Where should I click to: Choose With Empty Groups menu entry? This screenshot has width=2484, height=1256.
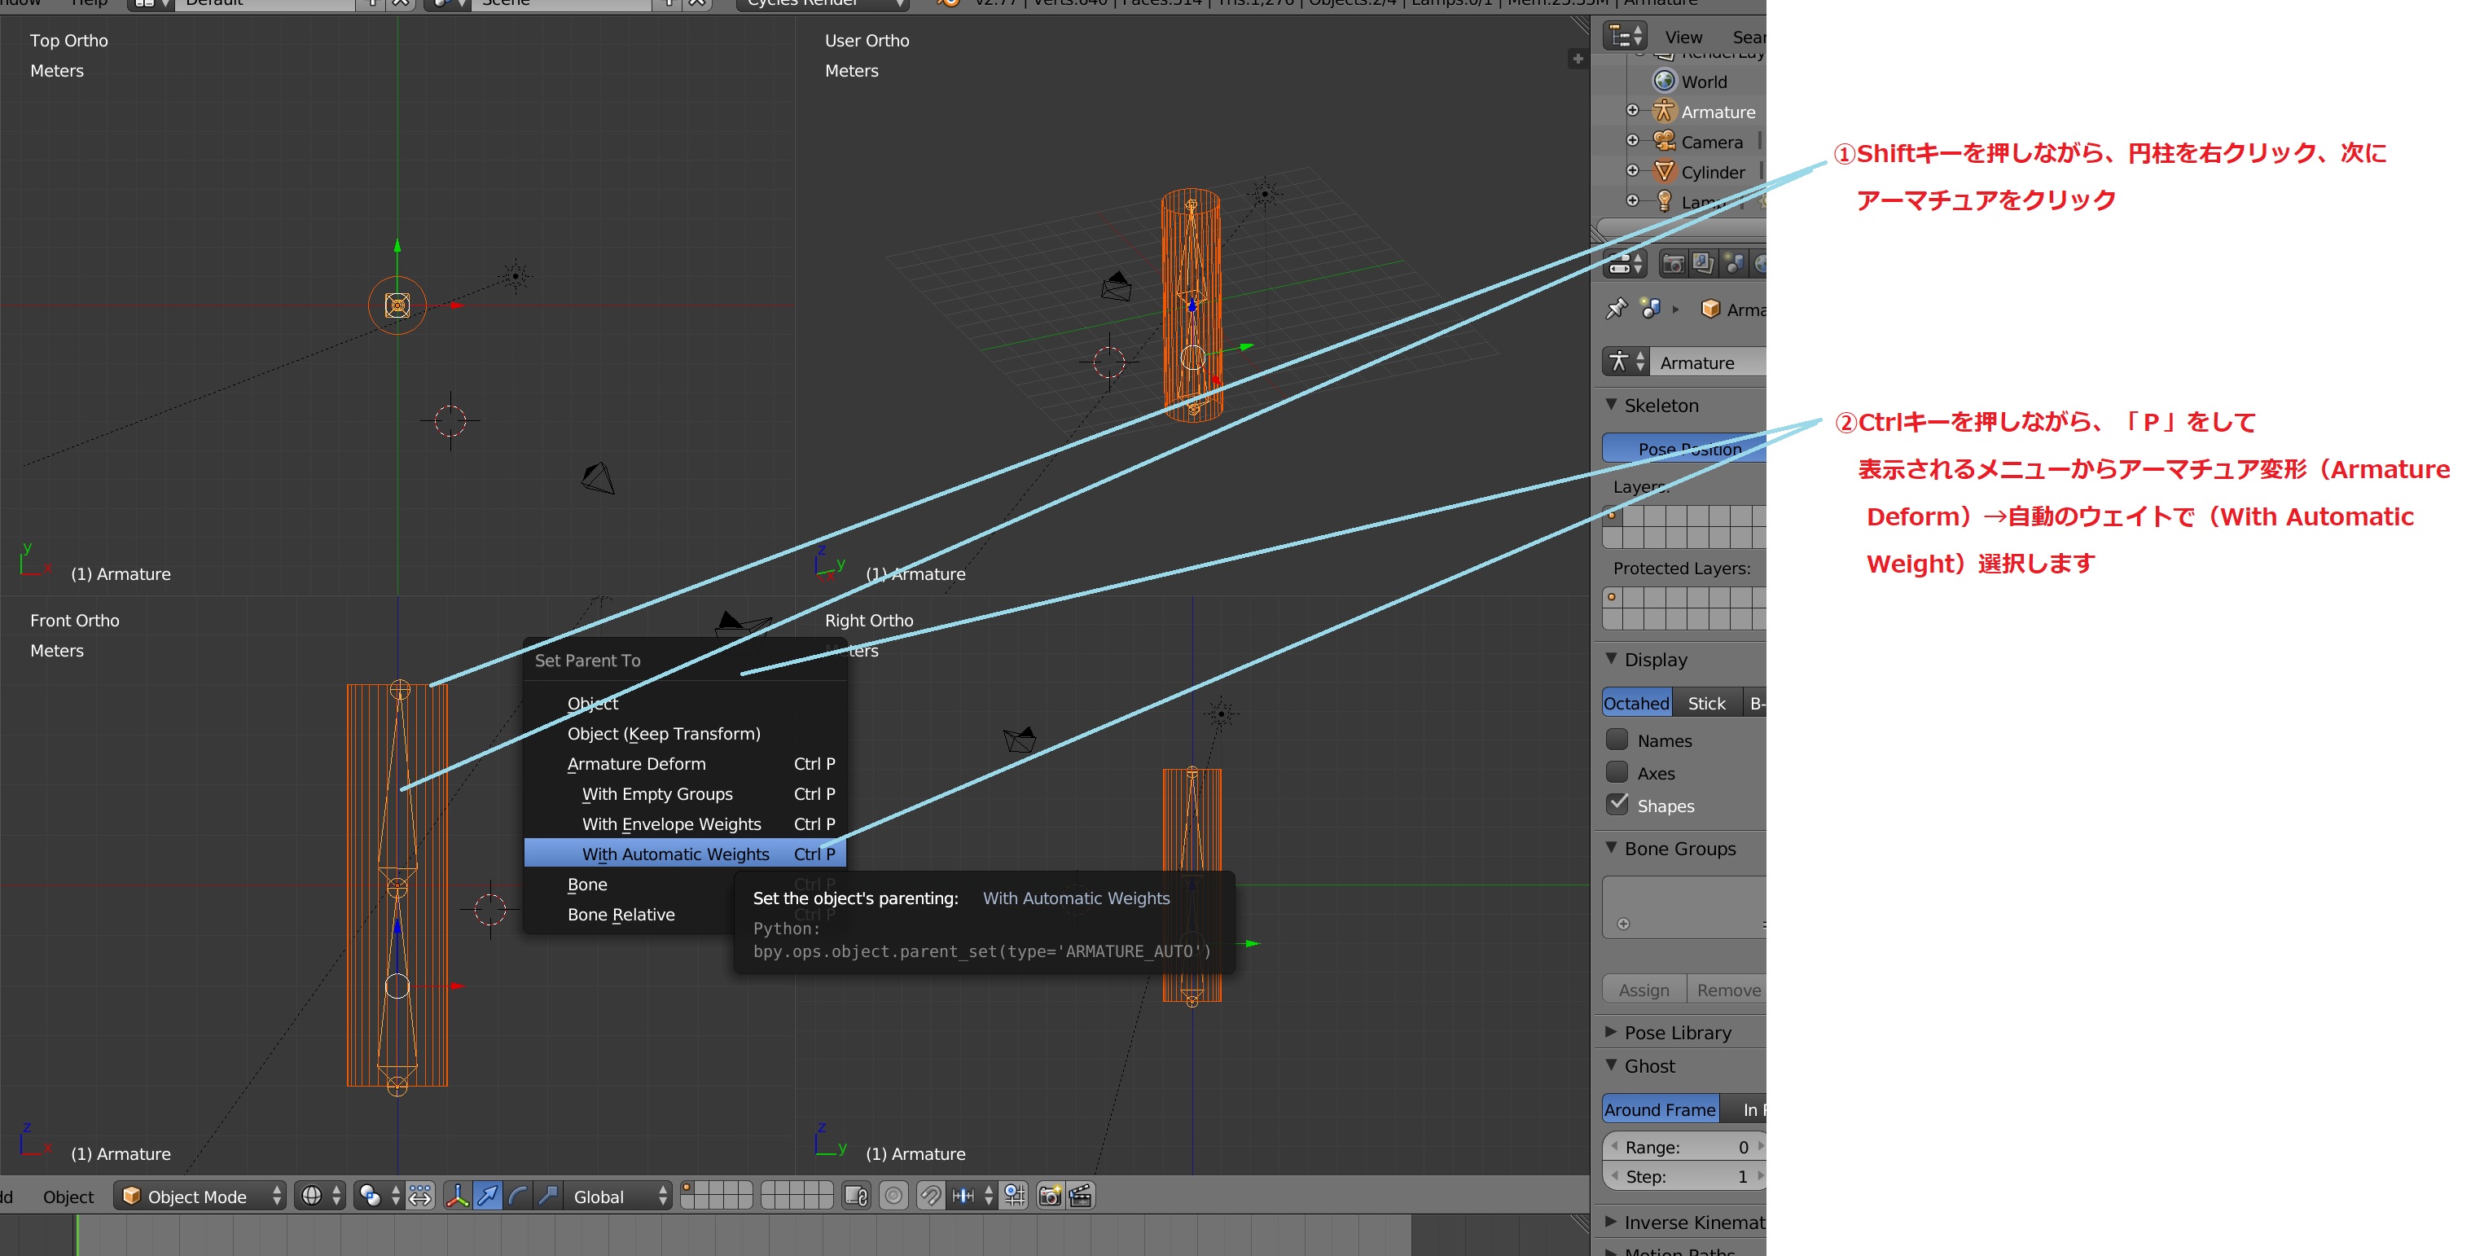685,793
